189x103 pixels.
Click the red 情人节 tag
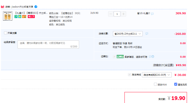coord(31,17)
